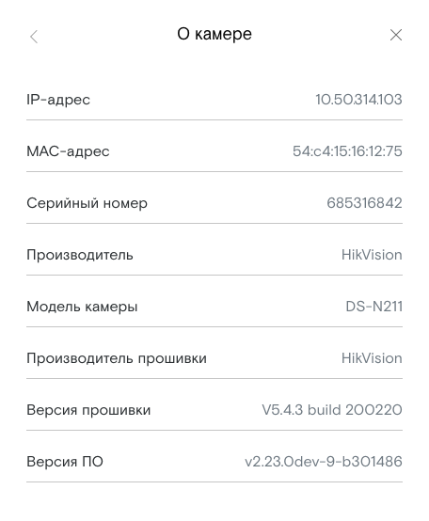Viewport: 429px width, 521px height.
Task: Click the "О камере" panel title
Action: [214, 34]
